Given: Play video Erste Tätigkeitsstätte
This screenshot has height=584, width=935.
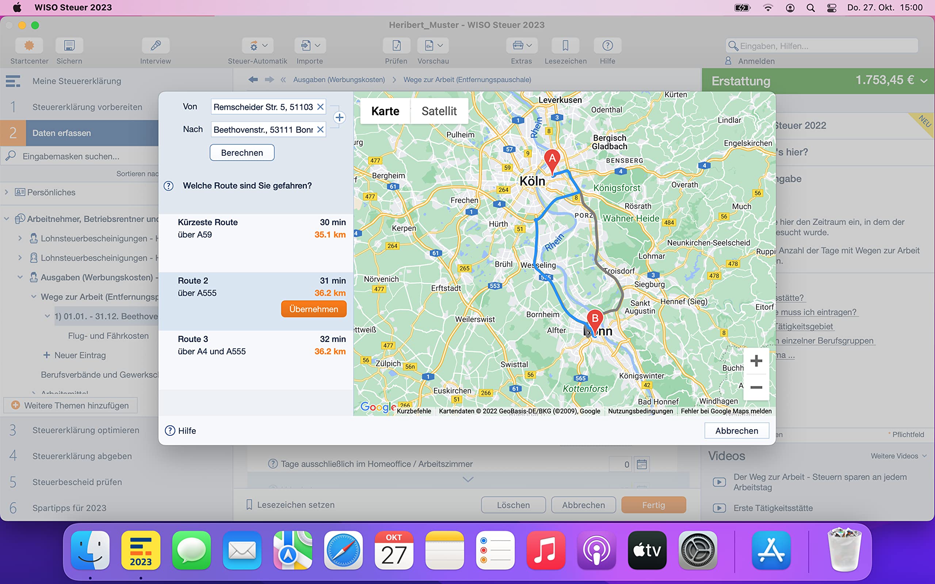Looking at the screenshot, I should [x=719, y=508].
